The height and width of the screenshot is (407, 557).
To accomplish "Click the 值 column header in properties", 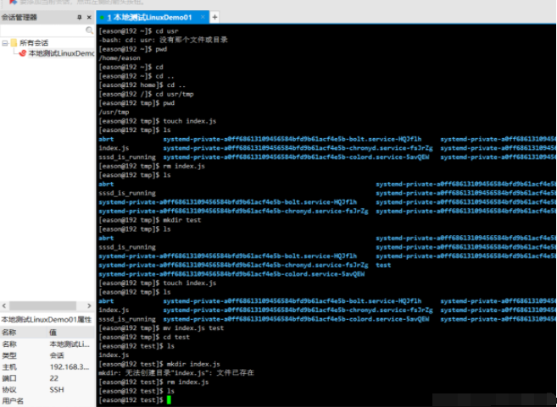I will [x=54, y=333].
